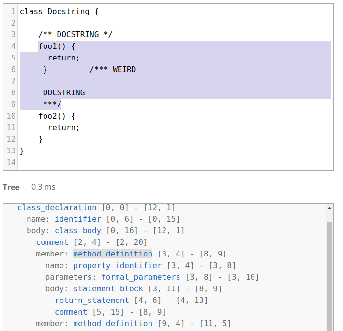Click the tree panel scrollbar thumb
The height and width of the screenshot is (331, 343).
329,276
